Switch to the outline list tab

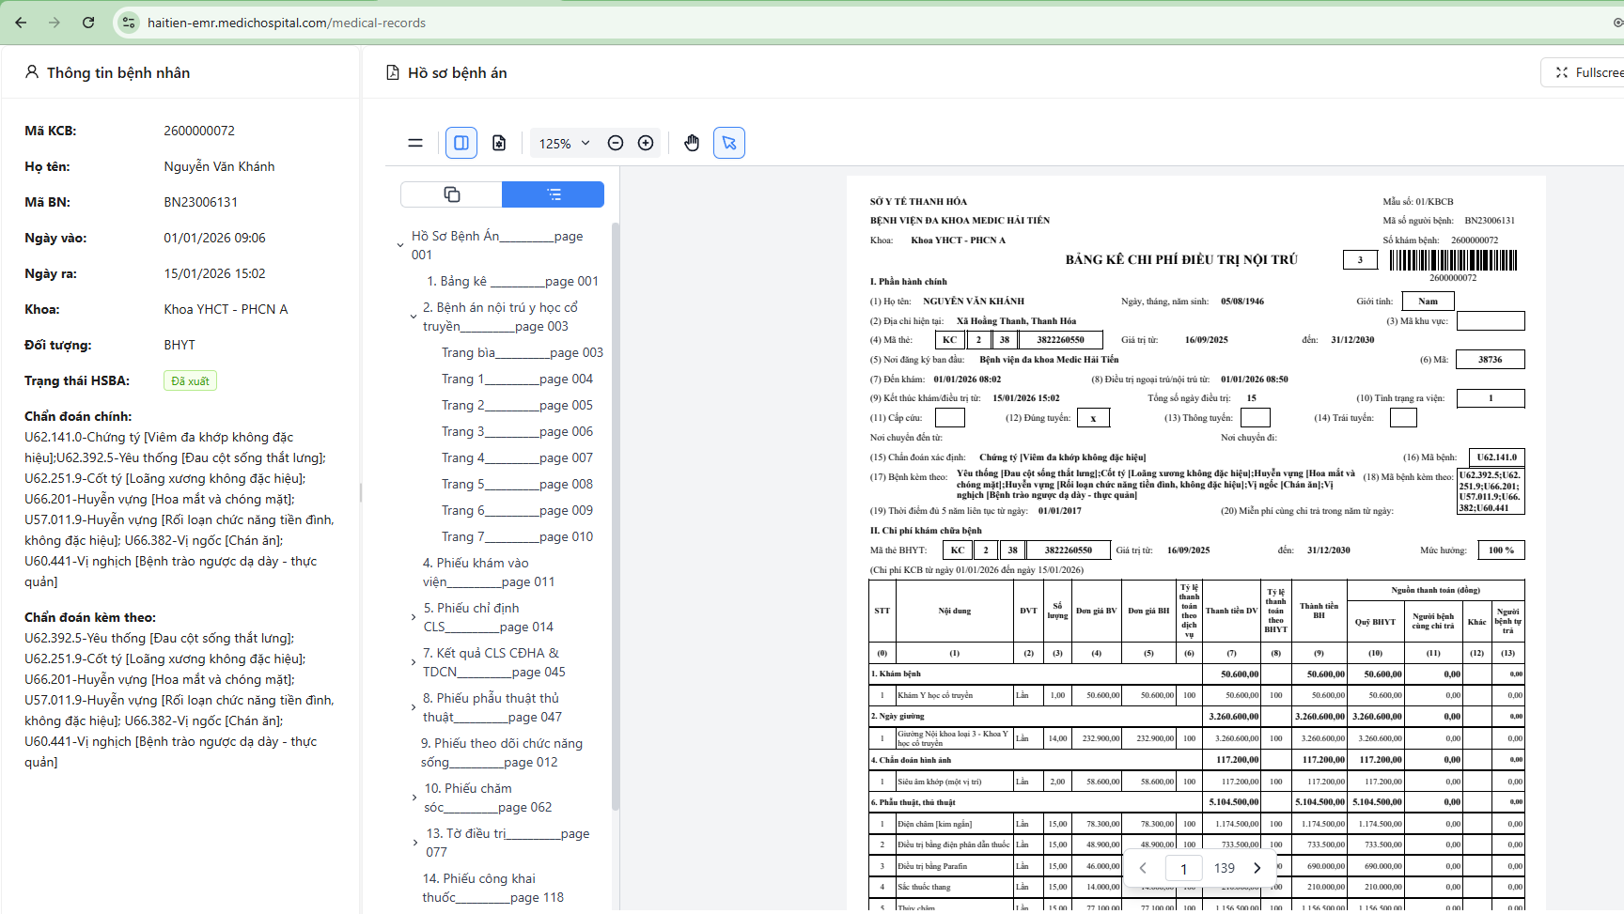pyautogui.click(x=554, y=194)
